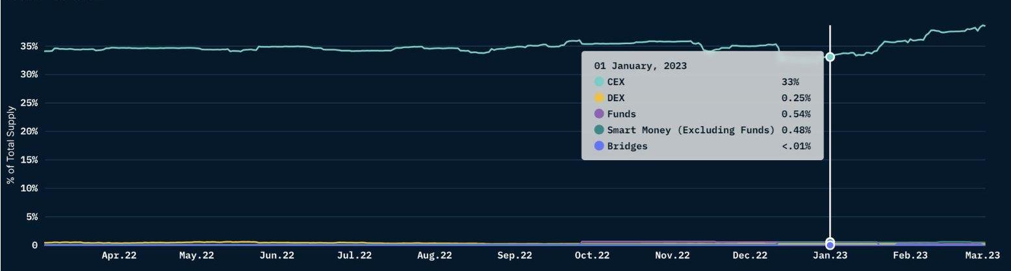This screenshot has height=271, width=1011.
Task: Click the 35% y-axis label
Action: tap(29, 47)
